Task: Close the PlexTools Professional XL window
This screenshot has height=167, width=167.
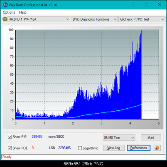Action: point(160,5)
